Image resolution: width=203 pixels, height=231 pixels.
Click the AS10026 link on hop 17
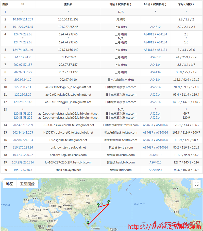click(x=162, y=147)
